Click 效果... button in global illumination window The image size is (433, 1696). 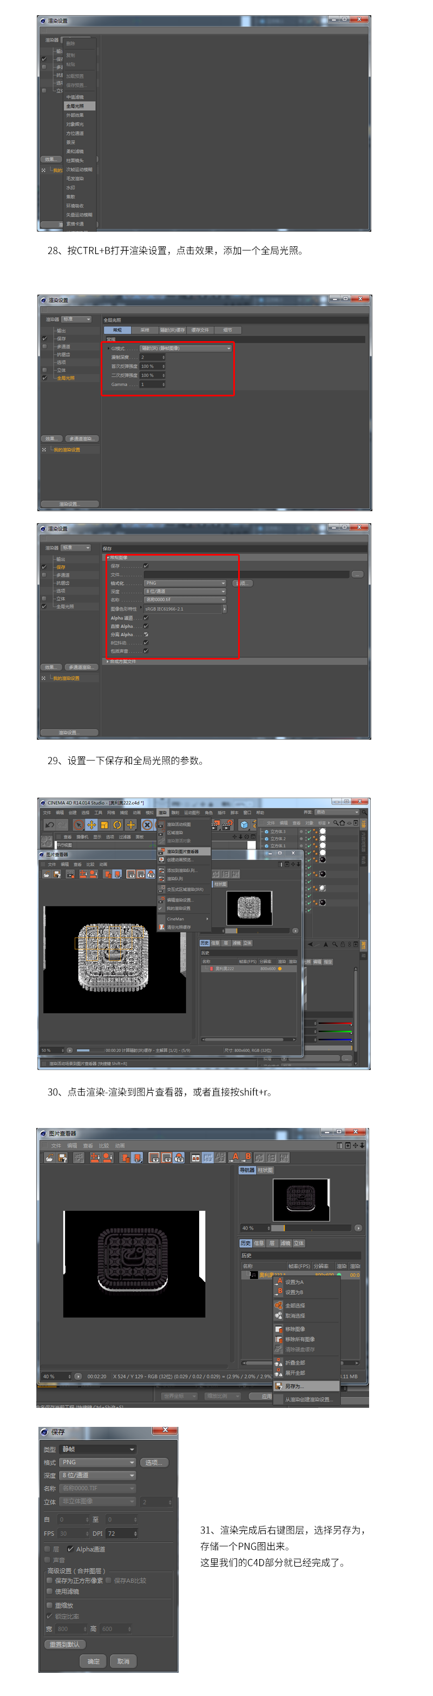click(51, 439)
